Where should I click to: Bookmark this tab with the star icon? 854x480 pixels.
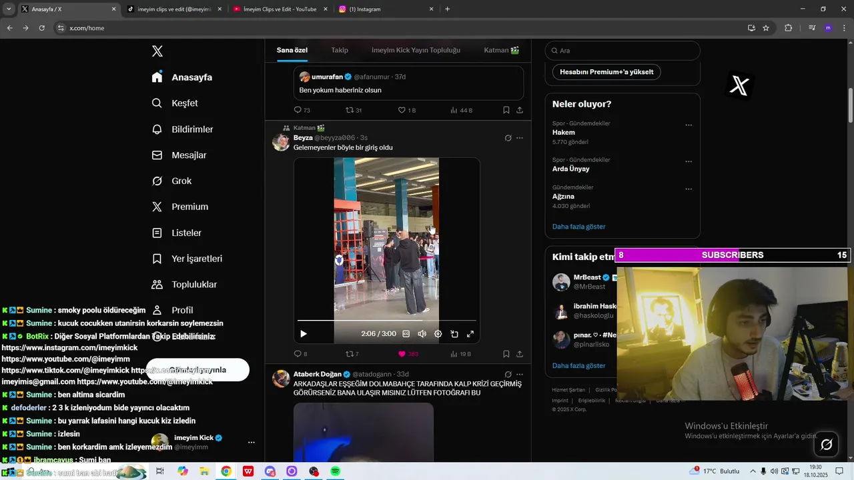point(766,28)
